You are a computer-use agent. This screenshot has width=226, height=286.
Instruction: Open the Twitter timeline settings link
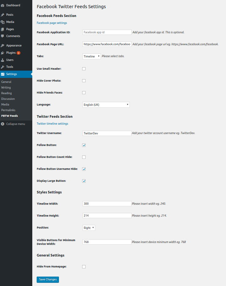pyautogui.click(x=52, y=124)
